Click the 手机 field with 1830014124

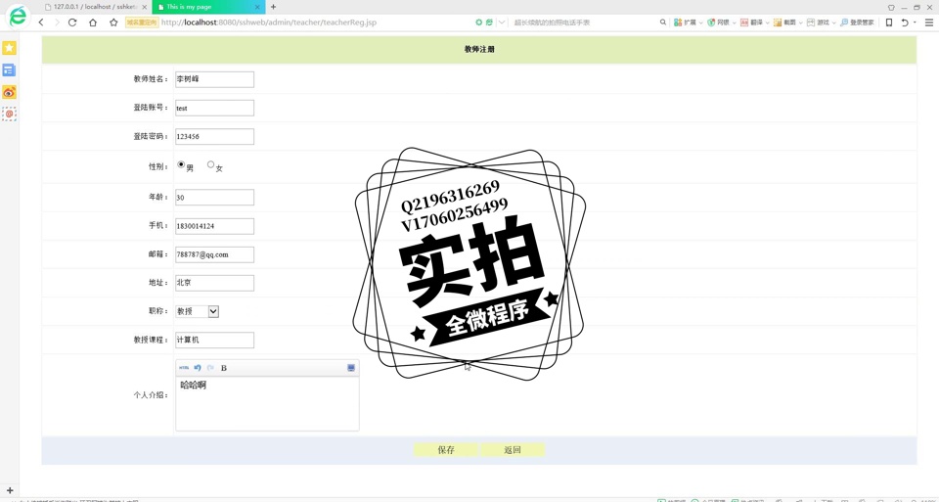click(x=214, y=226)
